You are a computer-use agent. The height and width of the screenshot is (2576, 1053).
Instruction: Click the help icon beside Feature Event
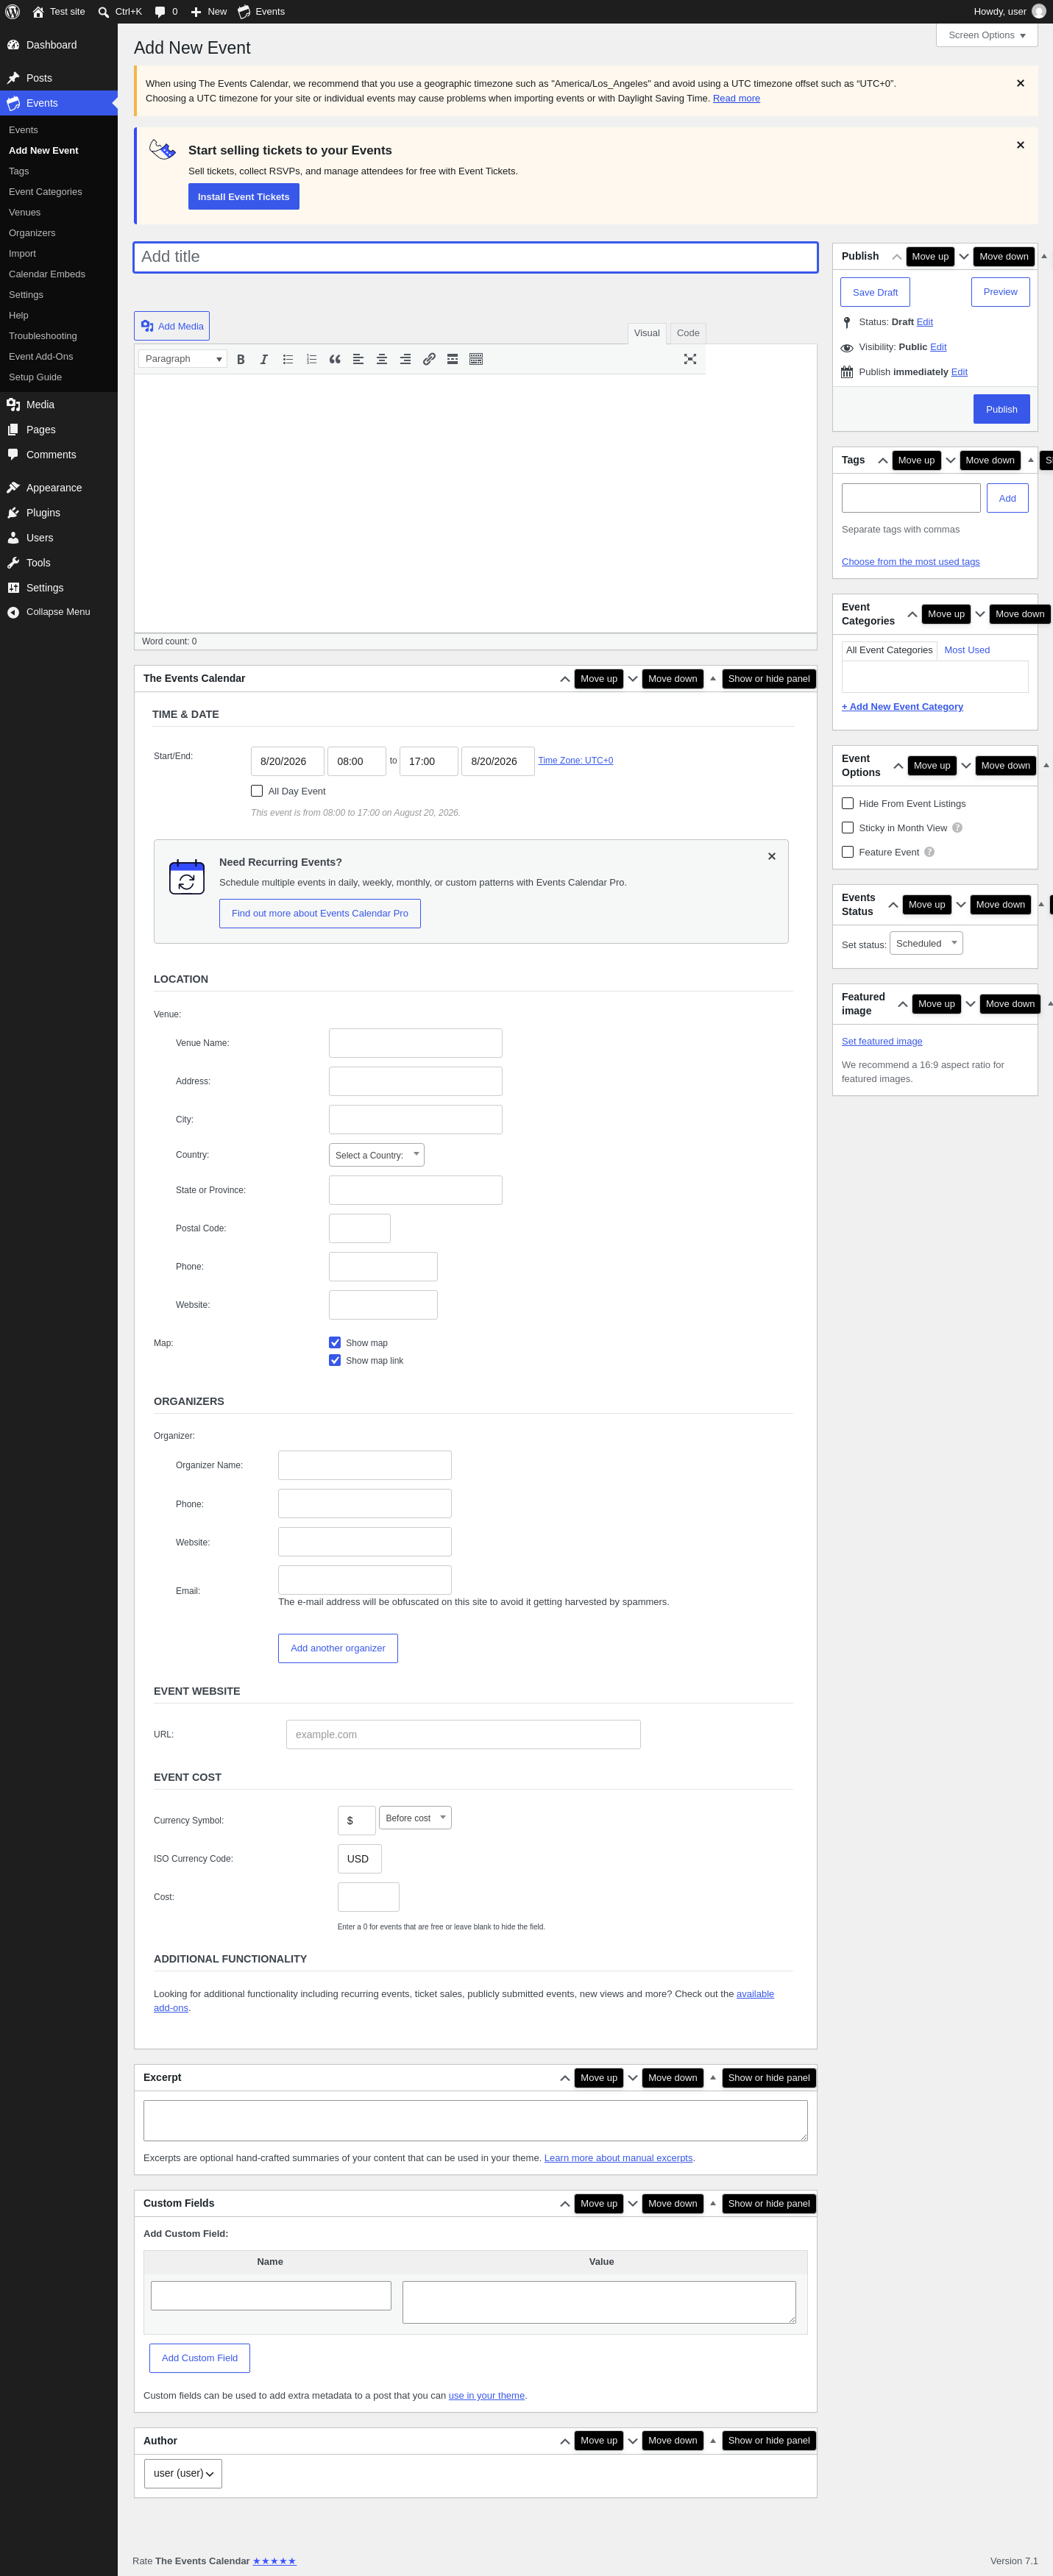(x=929, y=852)
